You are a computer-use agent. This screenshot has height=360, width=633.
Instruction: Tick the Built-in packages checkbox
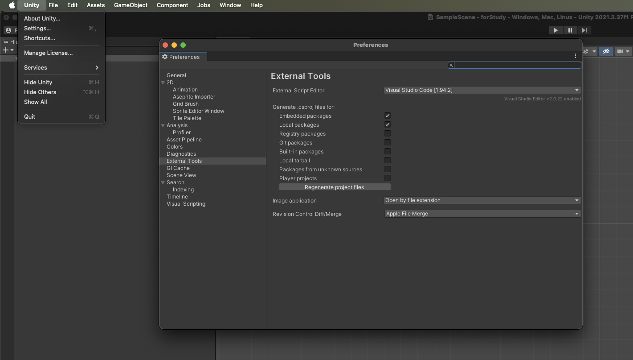coord(388,151)
